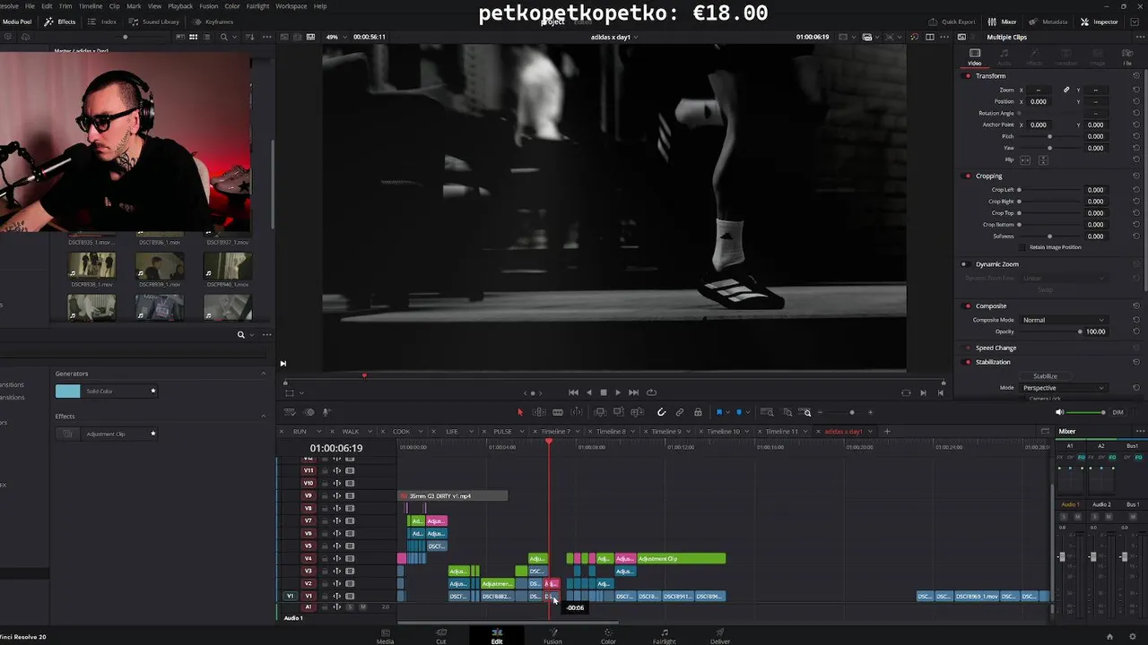Image resolution: width=1148 pixels, height=645 pixels.
Task: Collapse the Generators section
Action: pos(263,374)
